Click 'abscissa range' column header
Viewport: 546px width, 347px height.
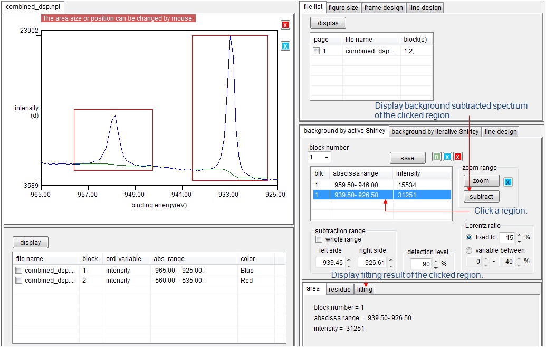361,173
